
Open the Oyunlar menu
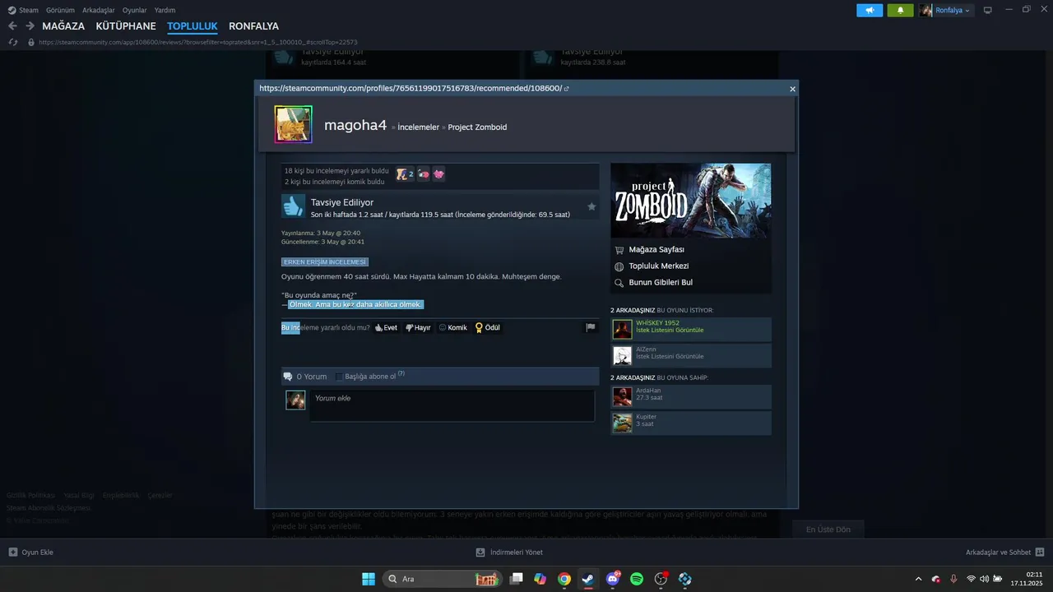pyautogui.click(x=135, y=10)
